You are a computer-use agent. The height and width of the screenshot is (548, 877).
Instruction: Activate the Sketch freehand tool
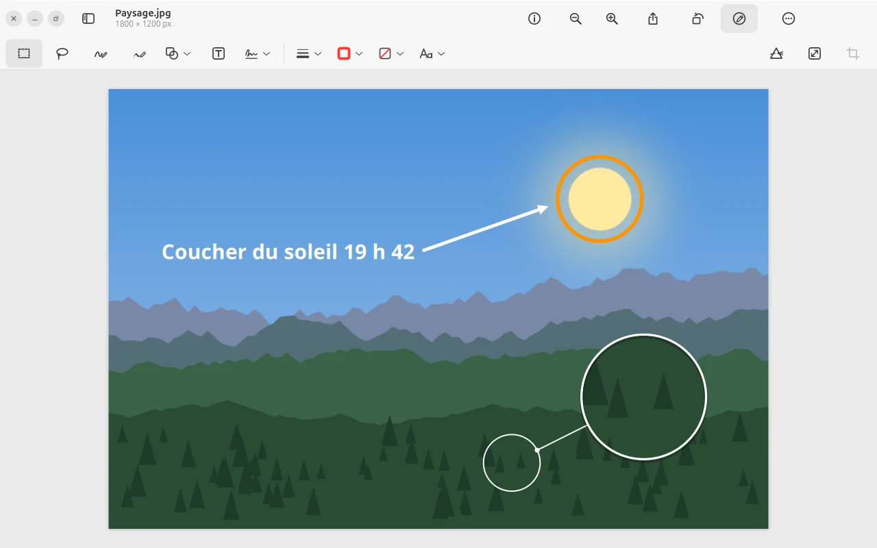click(101, 54)
